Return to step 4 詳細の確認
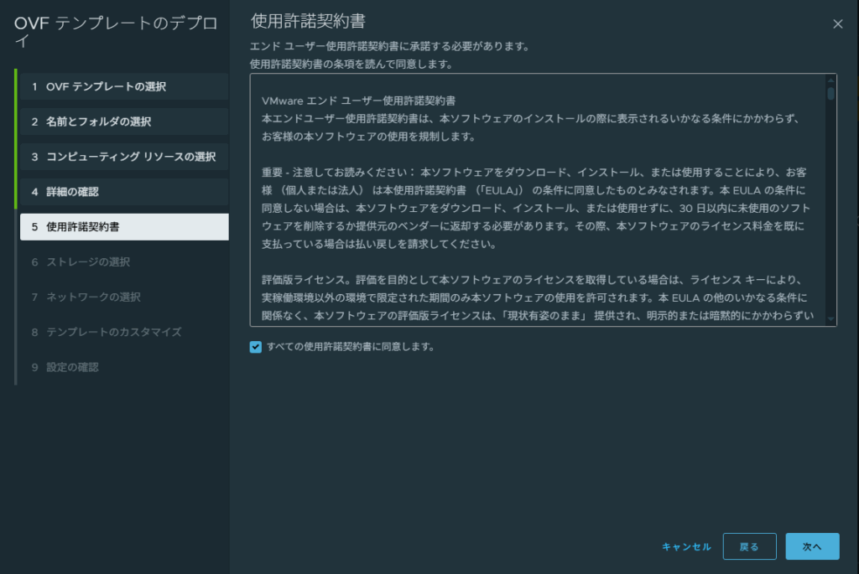Screen dimensions: 859x574 (x=122, y=192)
